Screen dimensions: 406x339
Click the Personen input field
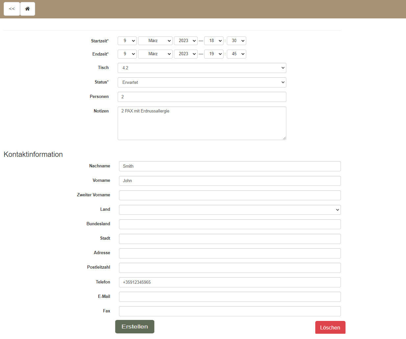(202, 97)
